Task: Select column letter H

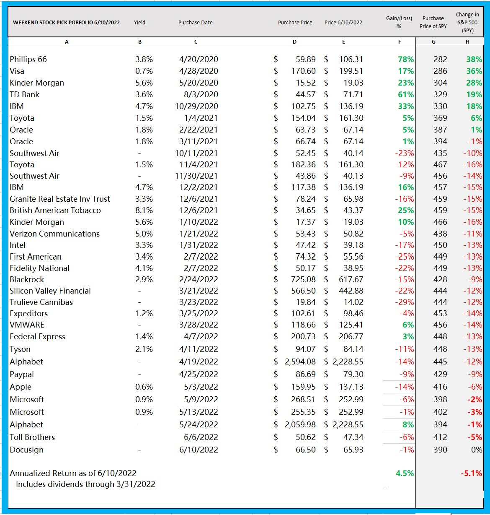Action: coord(467,42)
